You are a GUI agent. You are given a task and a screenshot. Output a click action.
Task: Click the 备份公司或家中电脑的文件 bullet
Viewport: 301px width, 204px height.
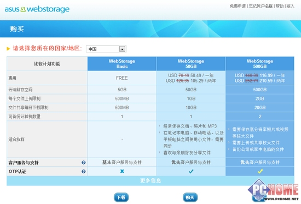click(x=258, y=149)
